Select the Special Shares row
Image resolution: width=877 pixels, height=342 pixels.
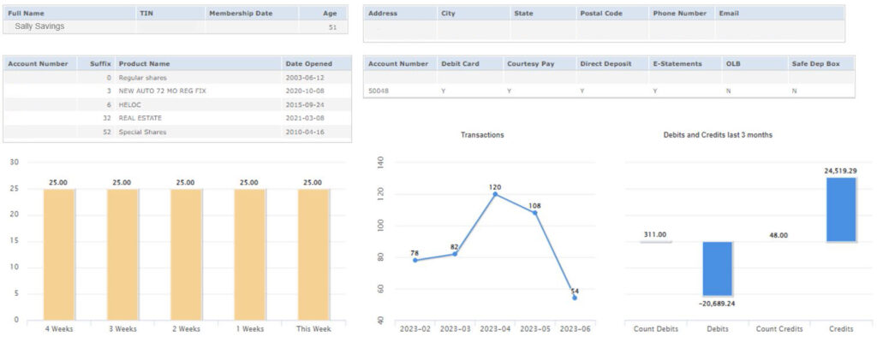click(x=177, y=133)
